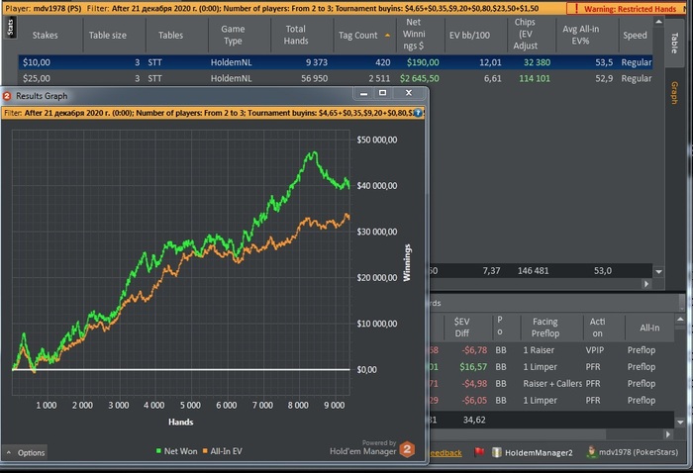693x473 pixels.
Task: Open the Feedback link
Action: 445,452
